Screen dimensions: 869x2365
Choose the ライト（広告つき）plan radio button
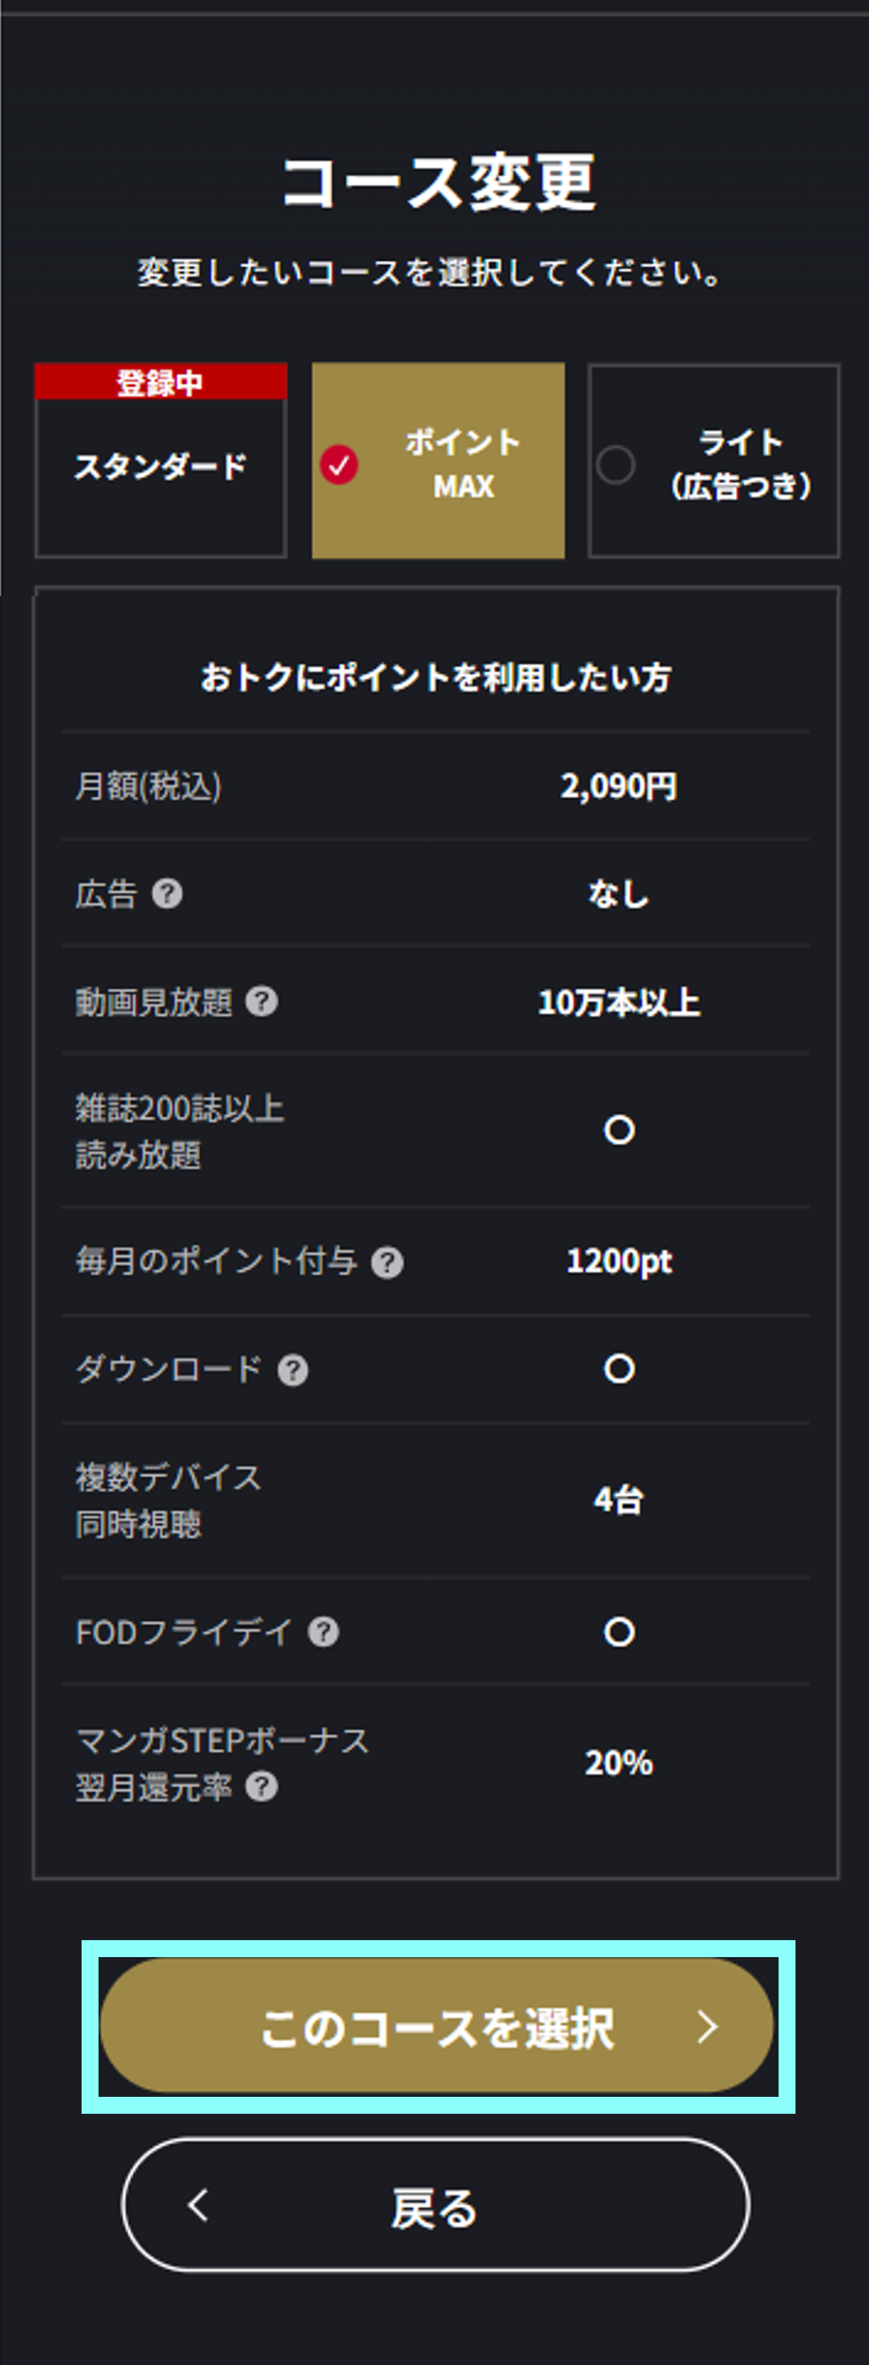pos(615,464)
